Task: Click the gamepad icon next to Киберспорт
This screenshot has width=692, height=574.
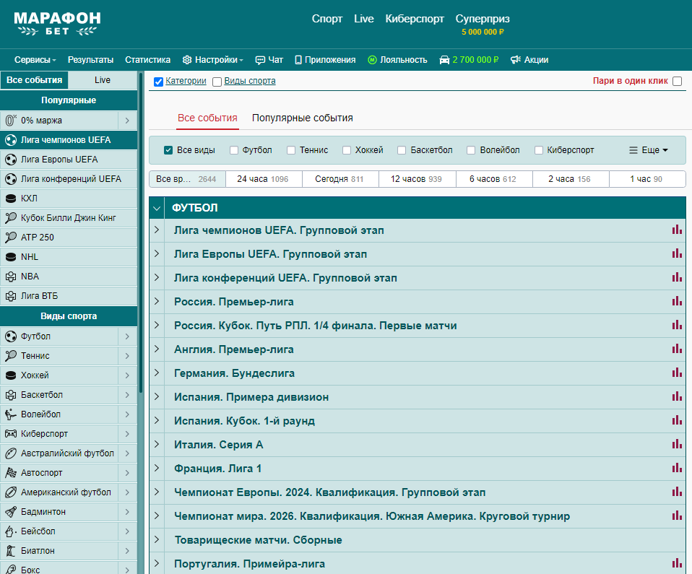Action: [11, 434]
